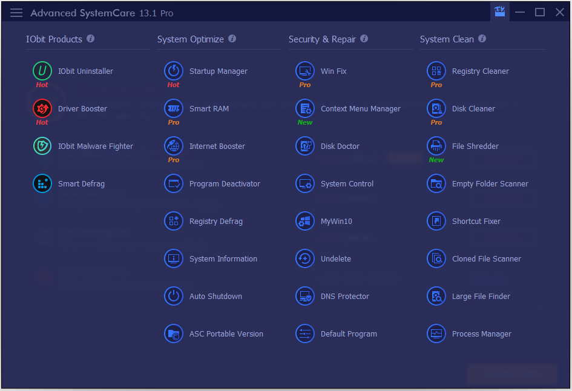Click the Registry Cleaner text

coord(481,71)
